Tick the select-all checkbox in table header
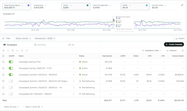The image size is (187, 111). tap(3, 56)
